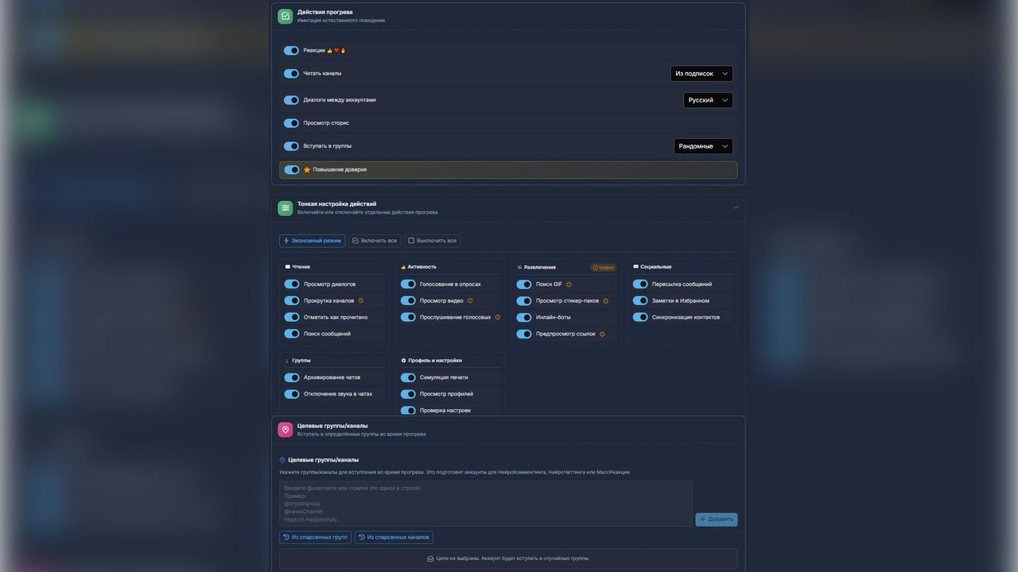The width and height of the screenshot is (1018, 572).
Task: Toggle the Читать каналы switch
Action: [x=291, y=73]
